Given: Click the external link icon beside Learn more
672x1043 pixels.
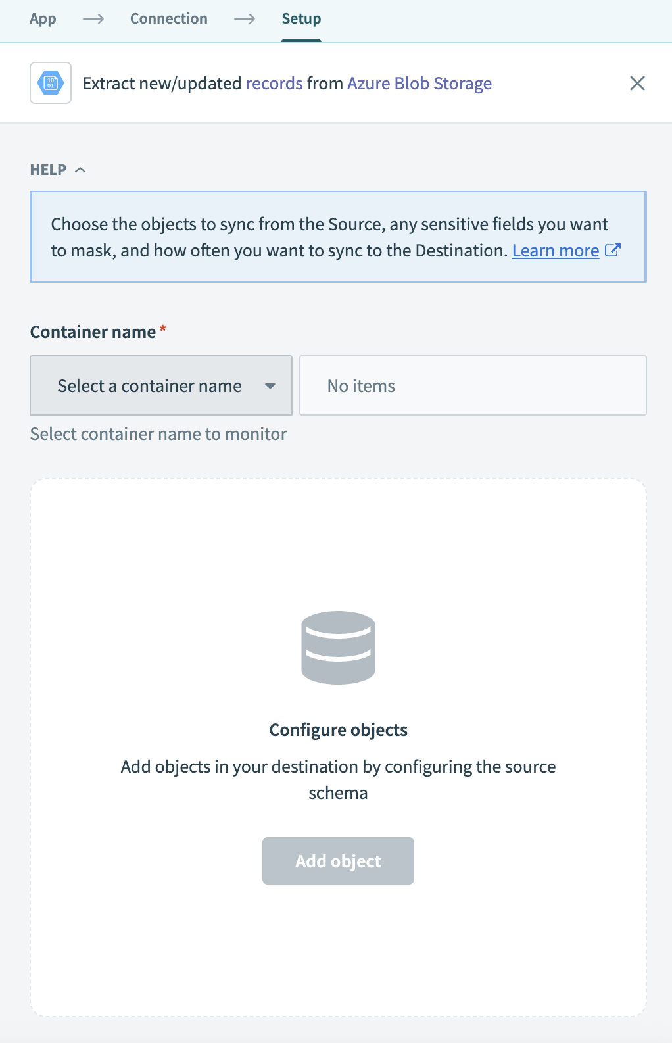Looking at the screenshot, I should click(613, 250).
